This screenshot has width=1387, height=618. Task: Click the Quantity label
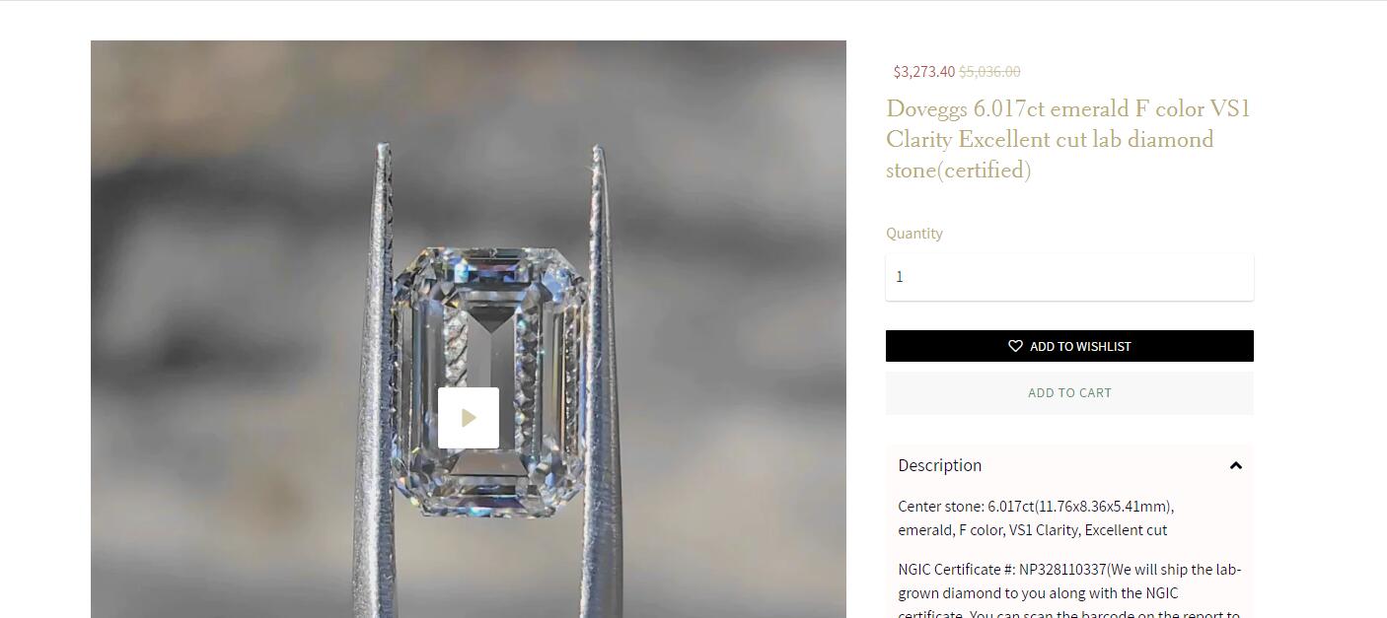914,234
